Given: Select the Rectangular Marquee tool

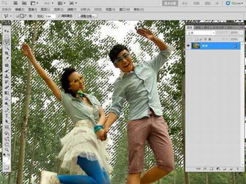Looking at the screenshot, I should point(7,36).
